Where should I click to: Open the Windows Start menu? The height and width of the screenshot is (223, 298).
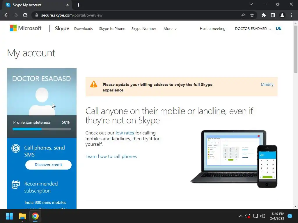(9, 216)
